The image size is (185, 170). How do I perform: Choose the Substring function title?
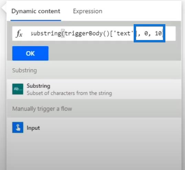[39, 86]
